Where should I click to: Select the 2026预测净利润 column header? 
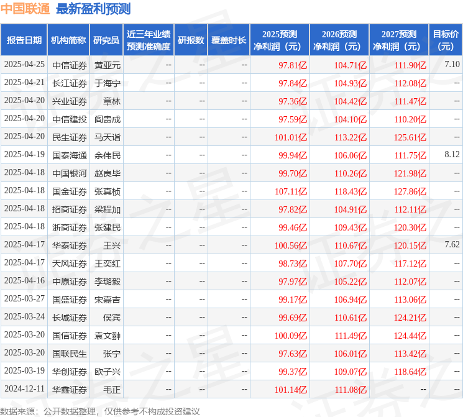coord(339,40)
